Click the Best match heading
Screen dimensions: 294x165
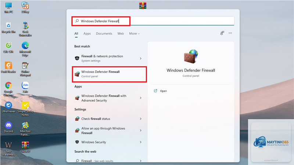click(x=82, y=47)
